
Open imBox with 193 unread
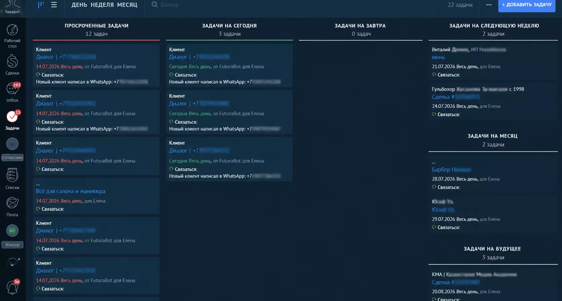point(12,92)
